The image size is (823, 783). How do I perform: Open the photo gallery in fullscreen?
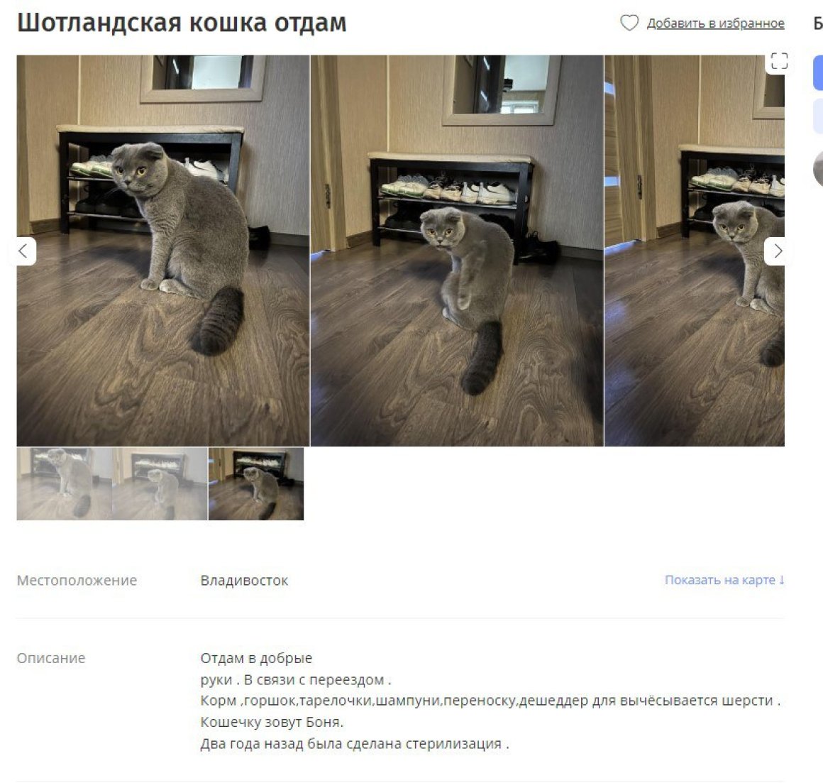(779, 61)
